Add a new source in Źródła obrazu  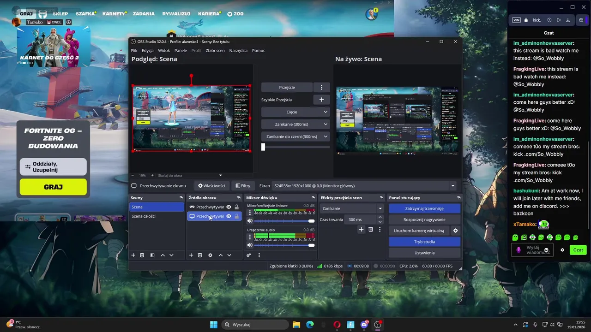tap(191, 255)
